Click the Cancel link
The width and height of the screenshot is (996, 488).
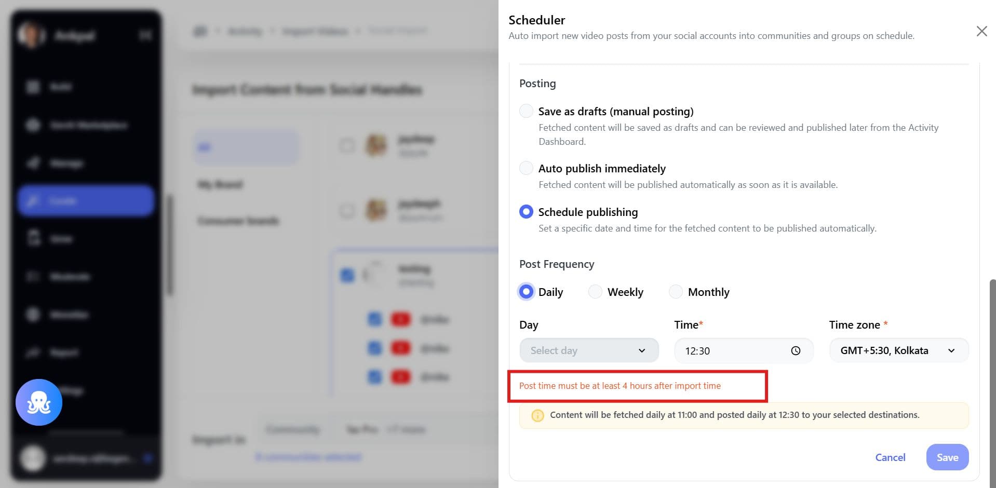tap(890, 457)
